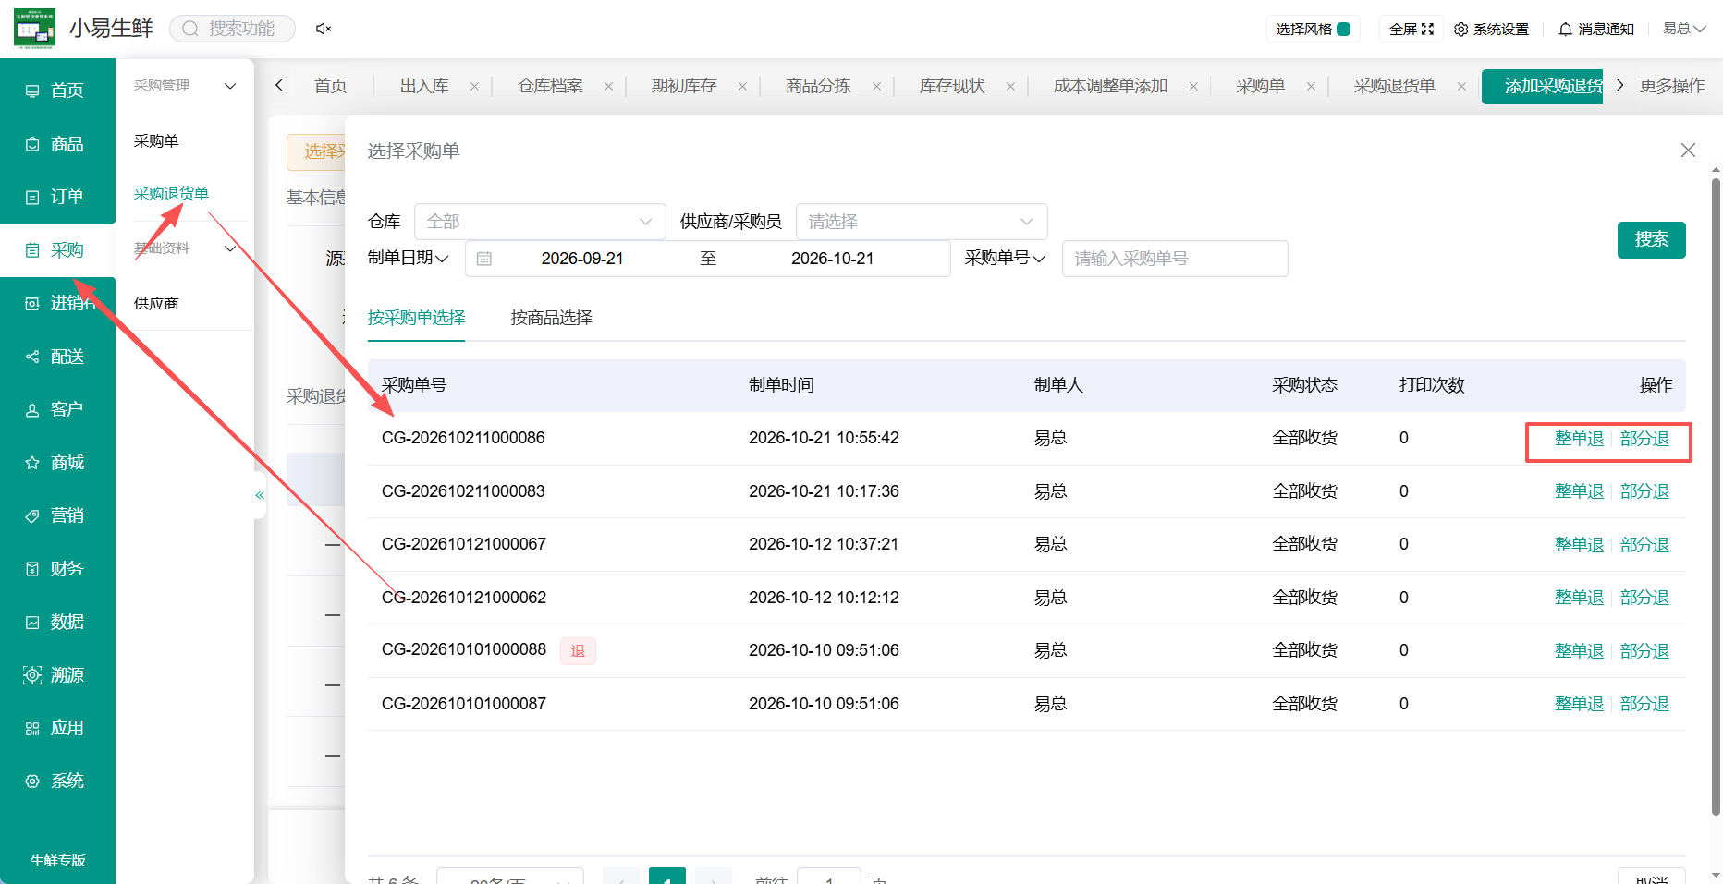1723x884 pixels.
Task: Open 数据 data in sidebar
Action: pos(57,623)
